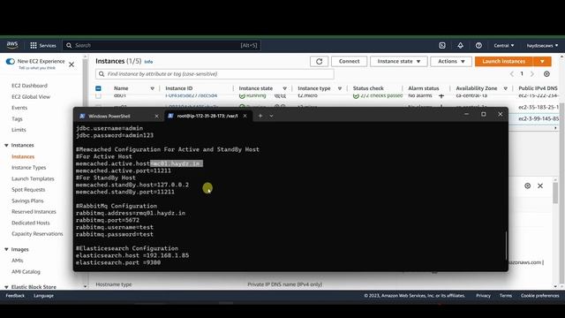
Task: Toggle New EC2 Experience switch
Action: point(10,61)
